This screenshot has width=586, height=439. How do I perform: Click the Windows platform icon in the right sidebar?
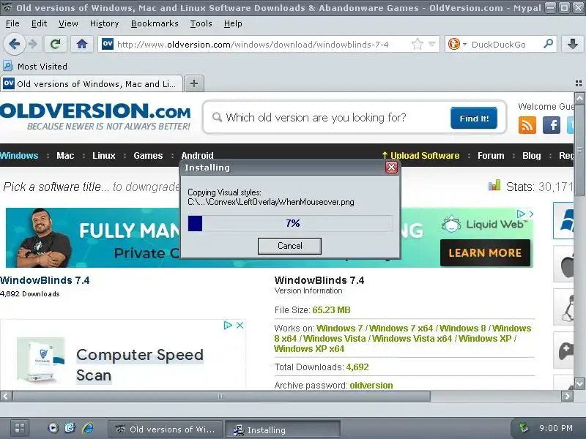[x=563, y=221]
